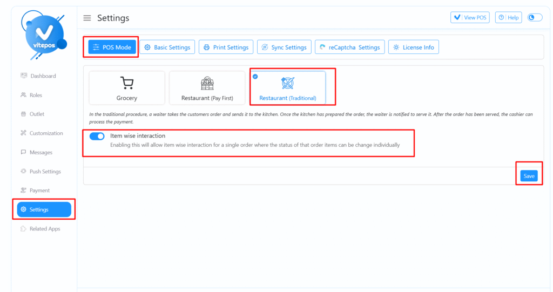Click the POS Mode sliders icon

tap(96, 47)
